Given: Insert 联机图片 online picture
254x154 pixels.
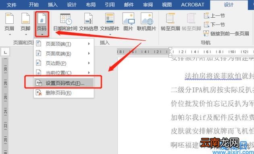Looking at the screenshot, I should pos(146,22).
